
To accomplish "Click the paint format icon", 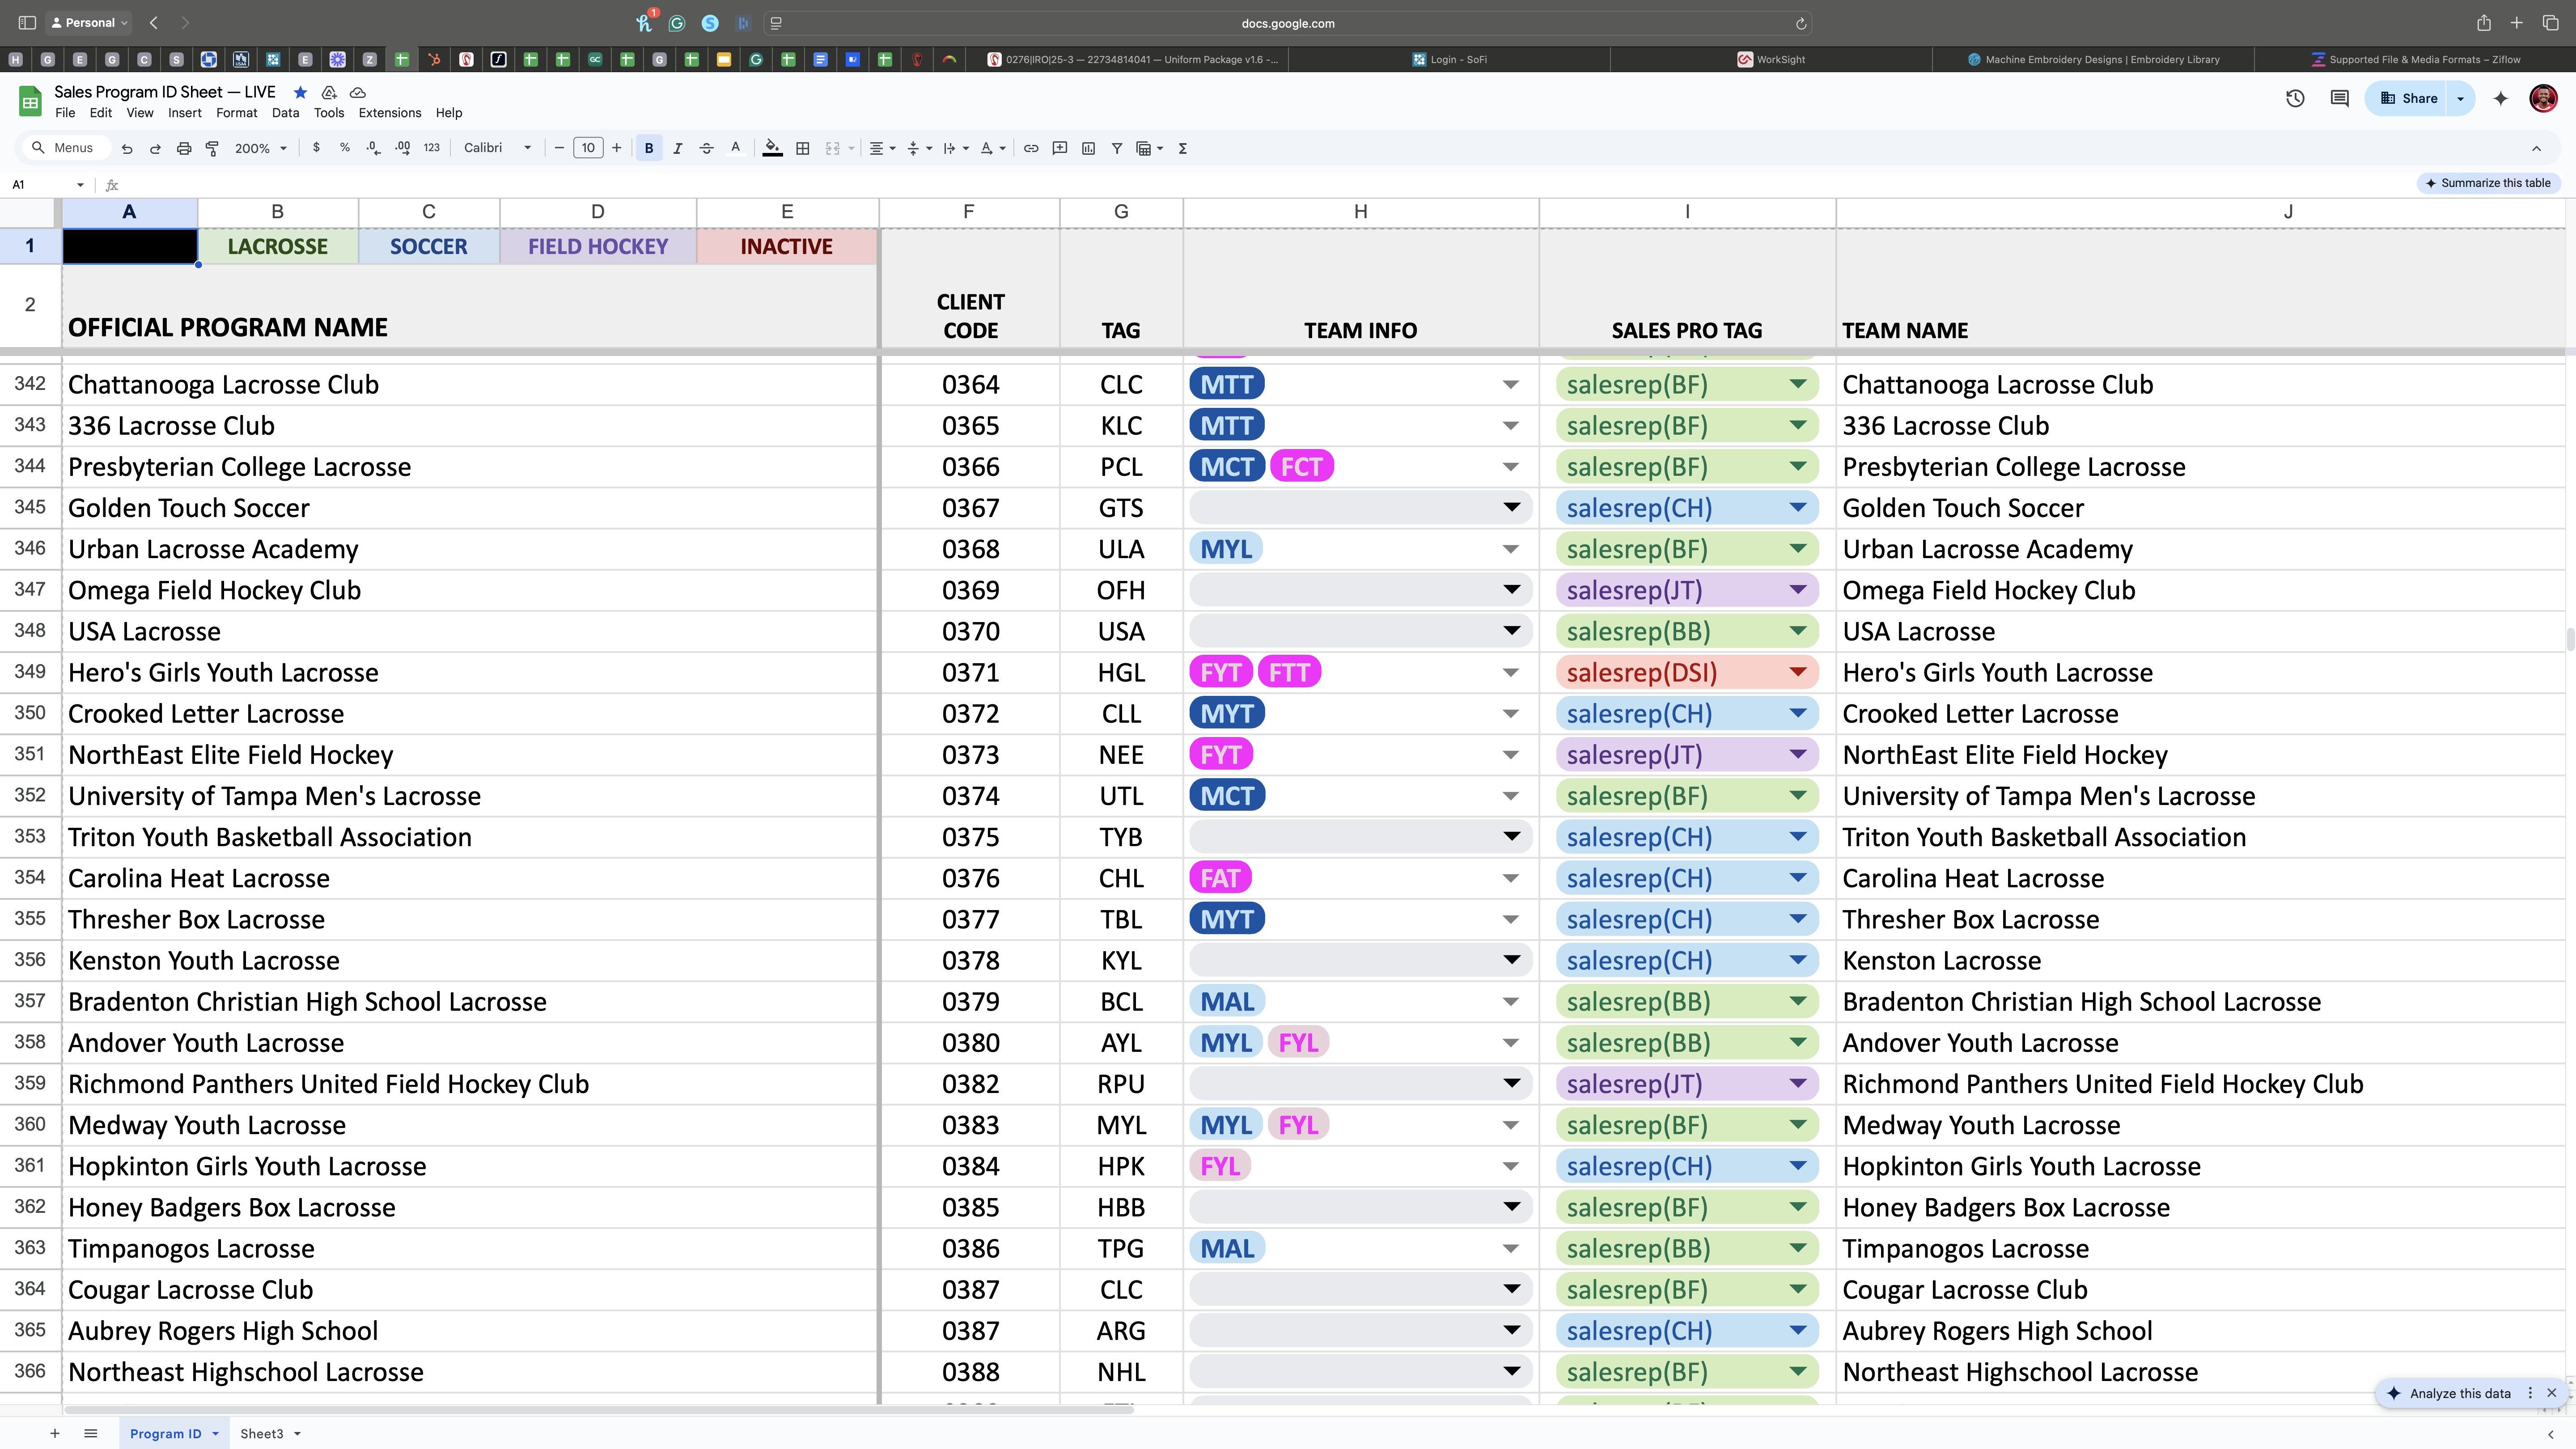I will pos(212,148).
